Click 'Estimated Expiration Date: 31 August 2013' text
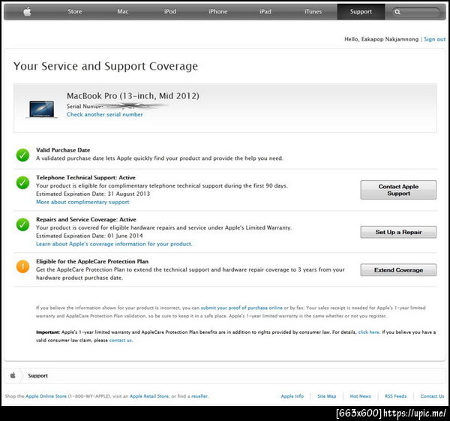This screenshot has height=421, width=450. point(93,194)
